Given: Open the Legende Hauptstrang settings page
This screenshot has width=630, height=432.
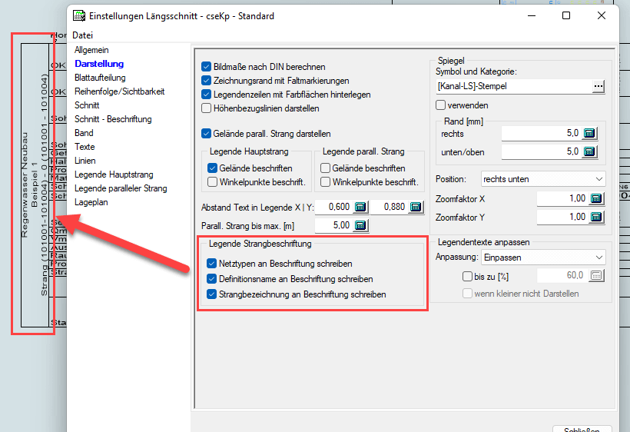Looking at the screenshot, I should pyautogui.click(x=114, y=174).
